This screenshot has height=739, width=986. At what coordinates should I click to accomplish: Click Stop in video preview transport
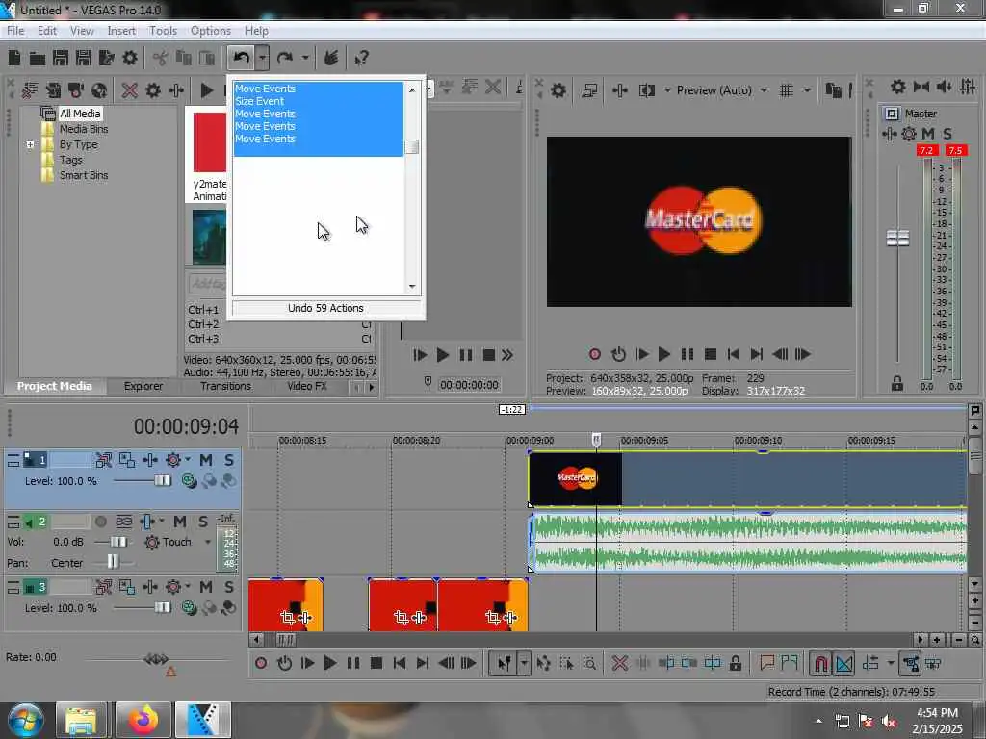tap(711, 354)
